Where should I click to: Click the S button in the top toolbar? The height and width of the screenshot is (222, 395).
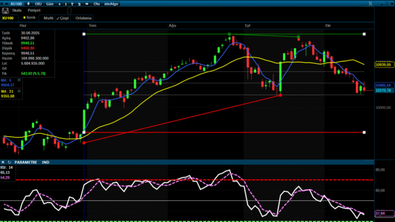tap(79, 3)
